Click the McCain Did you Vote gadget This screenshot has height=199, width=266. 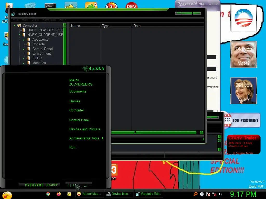tap(244, 54)
